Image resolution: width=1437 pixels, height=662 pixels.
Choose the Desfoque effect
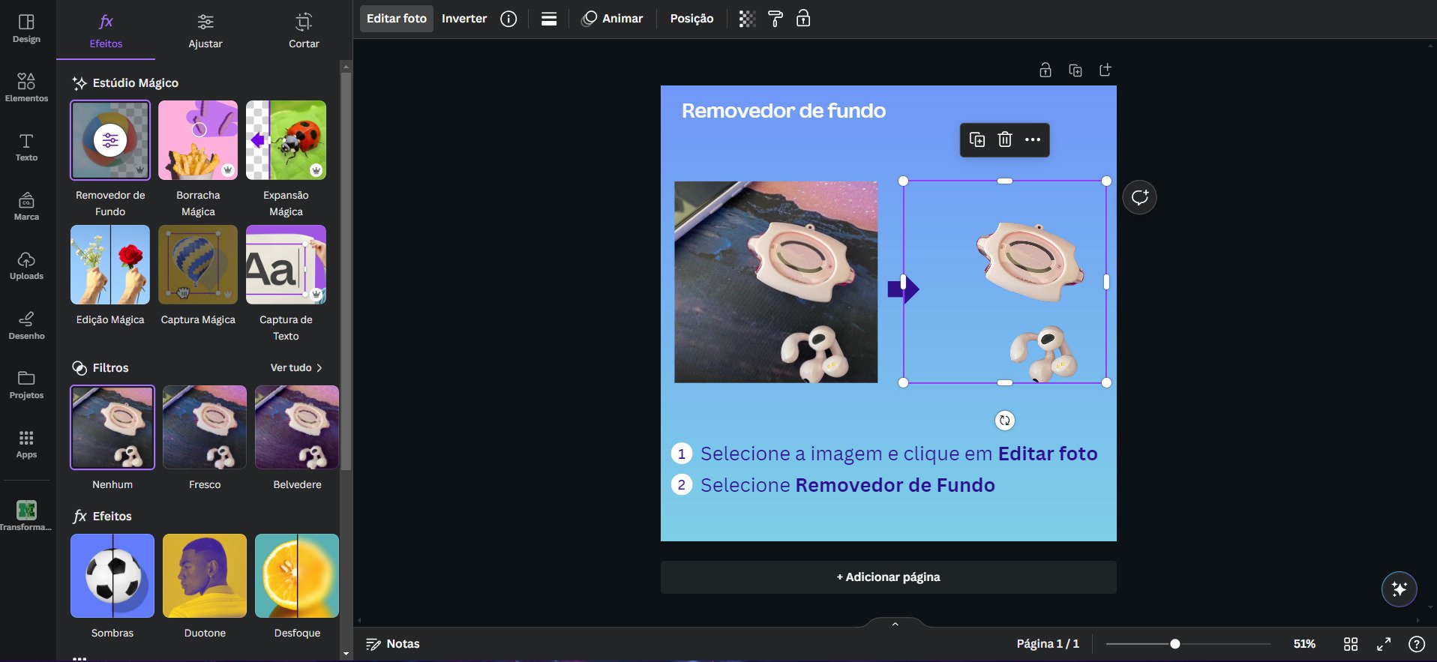(x=297, y=576)
